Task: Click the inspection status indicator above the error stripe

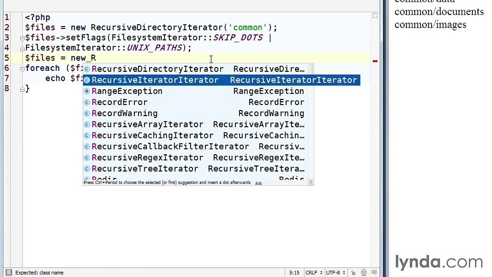Action: (375, 16)
